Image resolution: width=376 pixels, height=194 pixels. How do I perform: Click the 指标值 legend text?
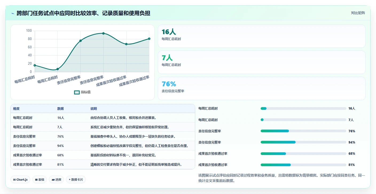pyautogui.click(x=86, y=92)
